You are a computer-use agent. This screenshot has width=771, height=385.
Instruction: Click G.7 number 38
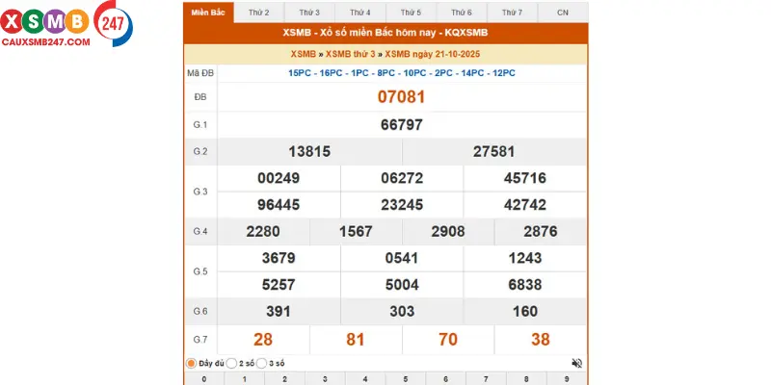point(541,340)
